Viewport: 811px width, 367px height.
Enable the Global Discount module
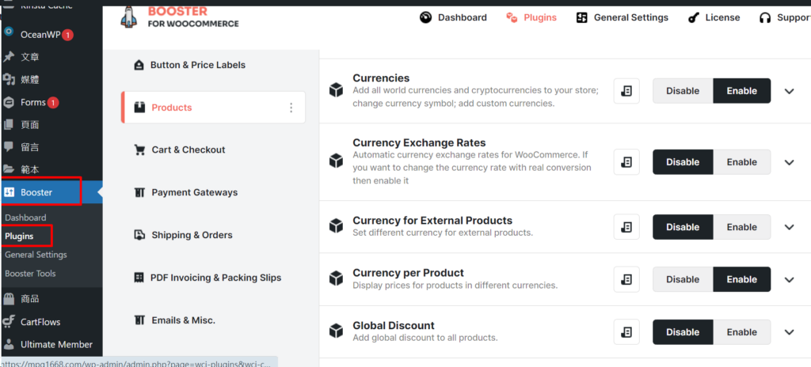(741, 332)
